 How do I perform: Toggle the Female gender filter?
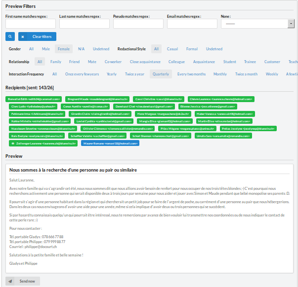(64, 49)
